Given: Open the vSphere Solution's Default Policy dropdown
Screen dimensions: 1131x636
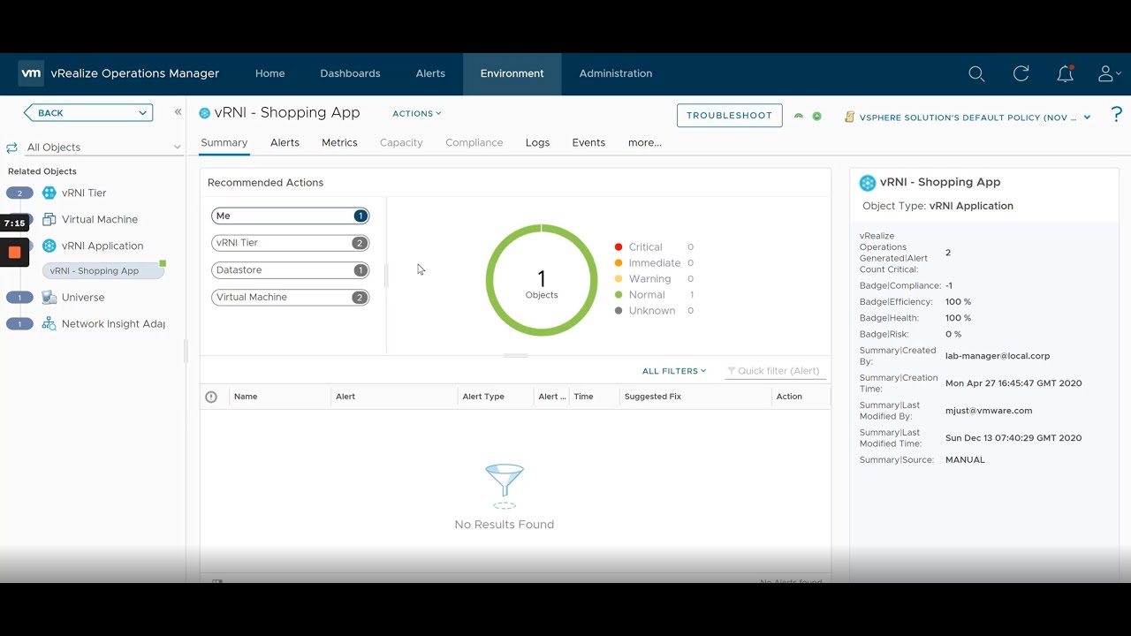Looking at the screenshot, I should 975,117.
